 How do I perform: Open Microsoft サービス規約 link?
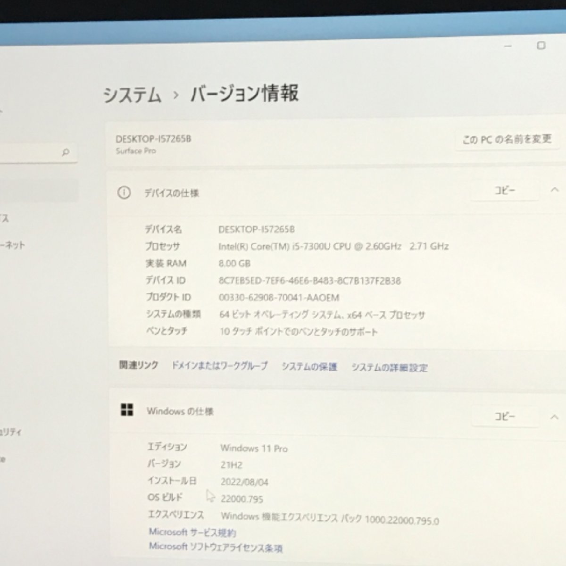[x=192, y=532]
